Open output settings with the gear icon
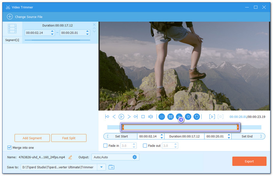The width and height of the screenshot is (273, 176). tap(135, 157)
